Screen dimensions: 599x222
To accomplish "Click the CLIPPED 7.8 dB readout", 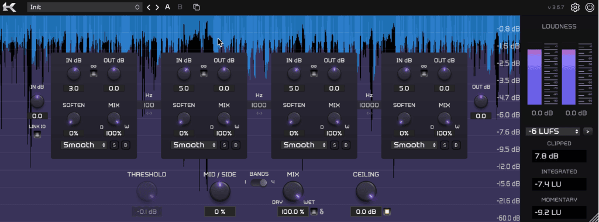I will (559, 156).
